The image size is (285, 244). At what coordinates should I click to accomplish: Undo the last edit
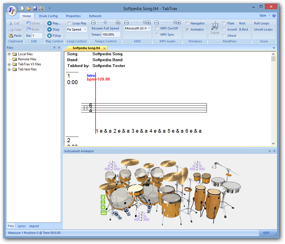pos(33,23)
